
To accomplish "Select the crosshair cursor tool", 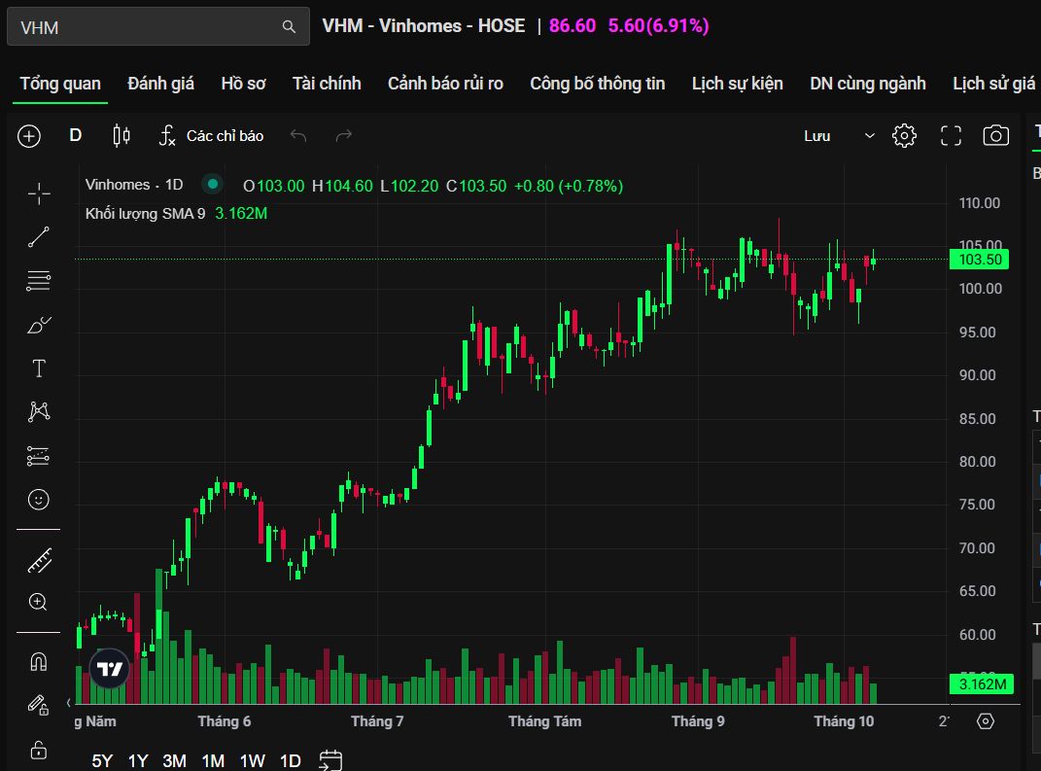I will point(39,194).
